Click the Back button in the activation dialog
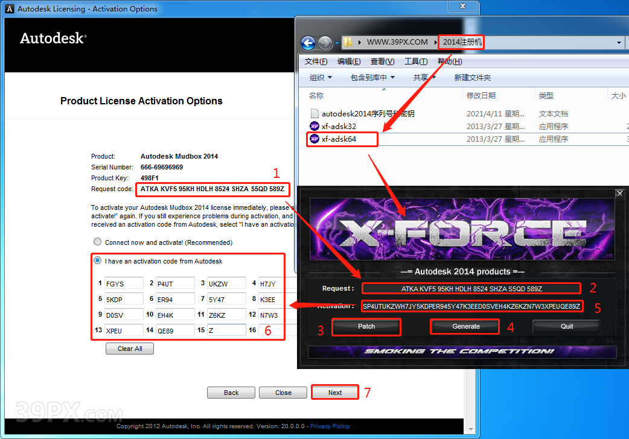The height and width of the screenshot is (439, 629). click(x=231, y=393)
